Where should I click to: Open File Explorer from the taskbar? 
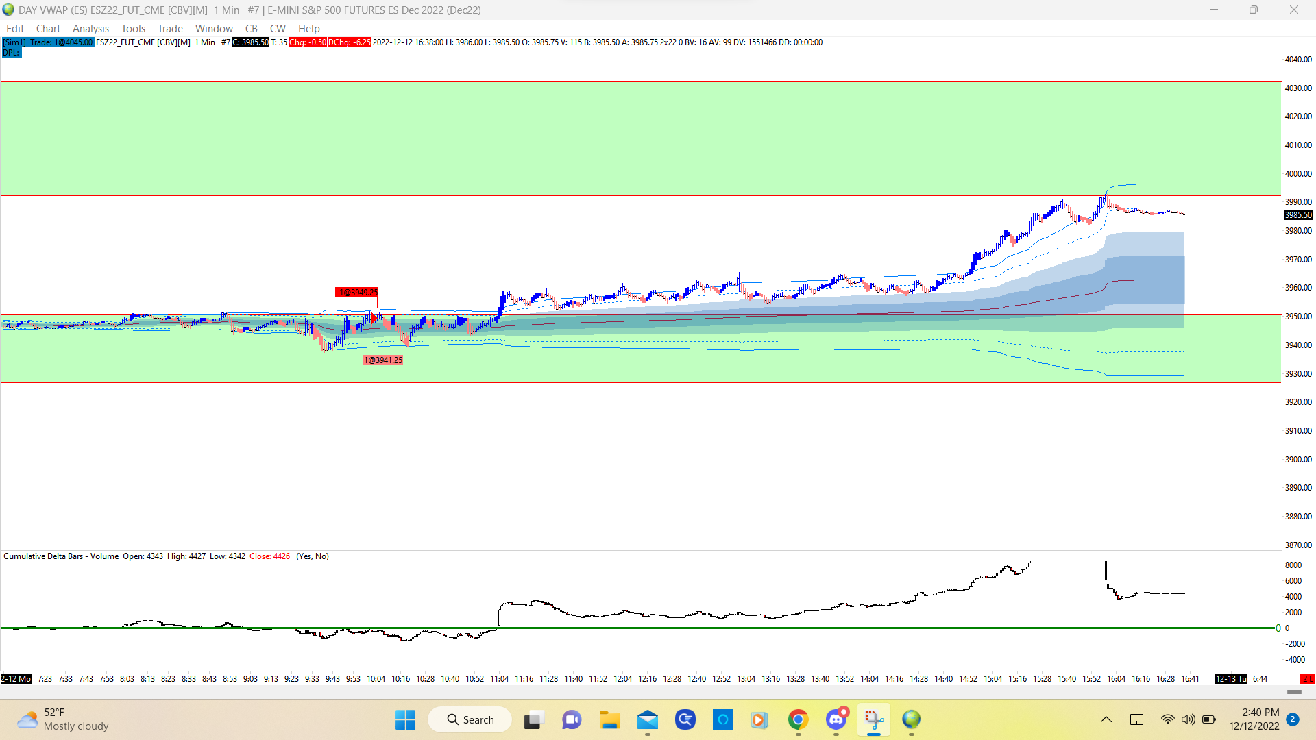tap(609, 719)
